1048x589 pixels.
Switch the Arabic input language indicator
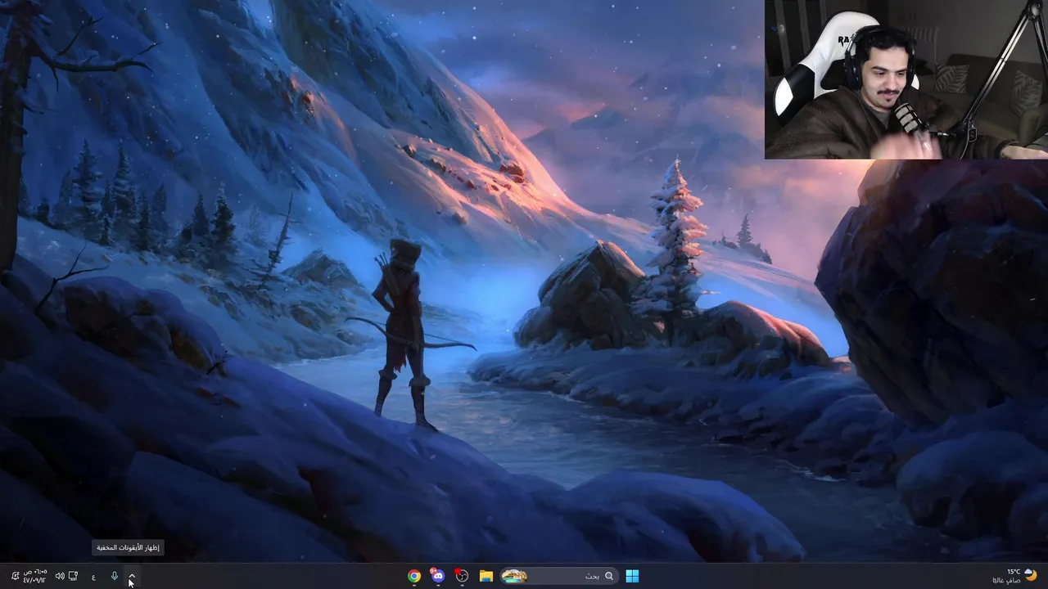(93, 577)
